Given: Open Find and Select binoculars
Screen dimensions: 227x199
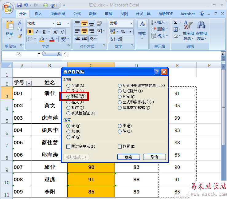Looking at the screenshot, I should click(x=201, y=25).
